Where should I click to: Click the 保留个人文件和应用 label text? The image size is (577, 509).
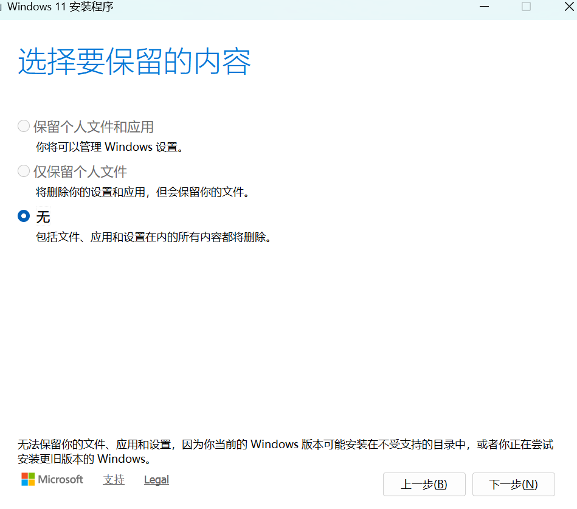pyautogui.click(x=94, y=126)
